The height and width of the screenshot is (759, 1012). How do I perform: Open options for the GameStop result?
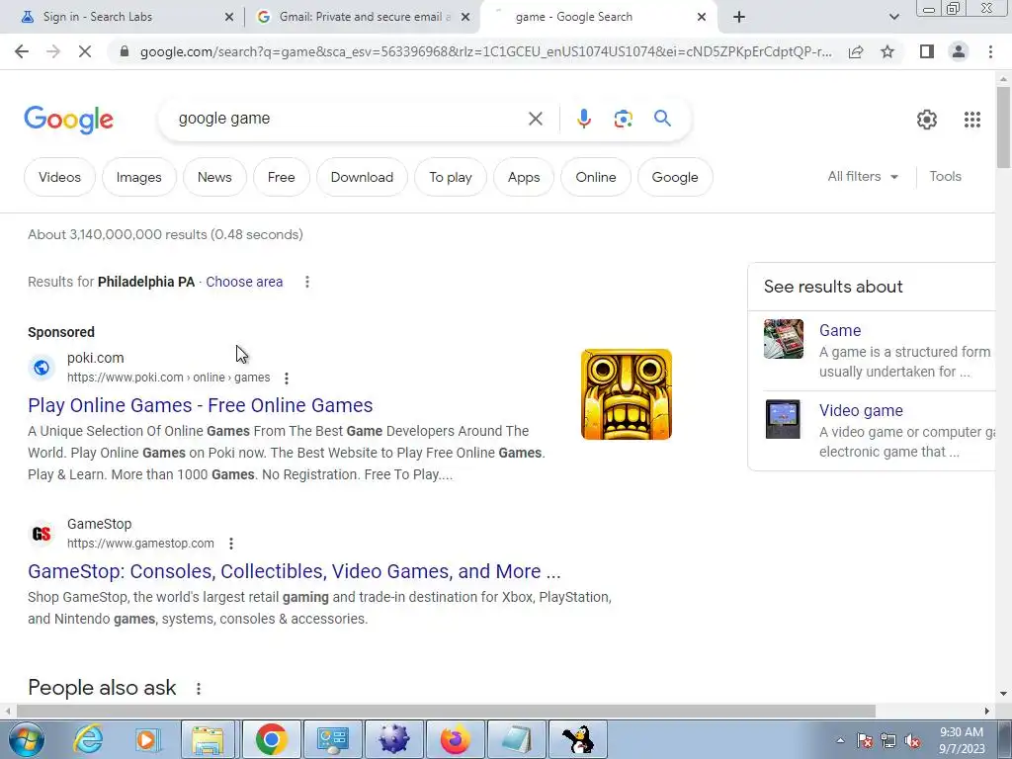coord(231,545)
